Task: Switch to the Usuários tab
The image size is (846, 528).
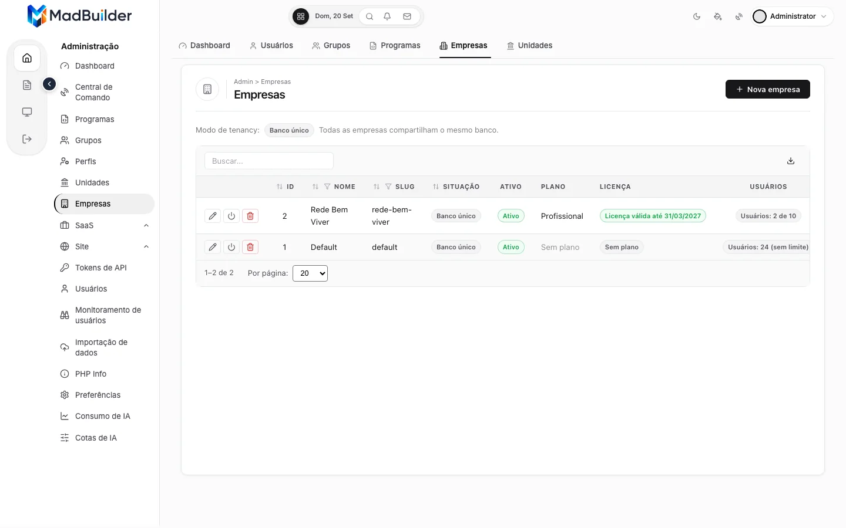Action: pyautogui.click(x=271, y=45)
